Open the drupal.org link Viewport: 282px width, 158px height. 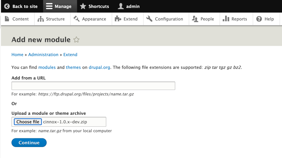tap(99, 67)
